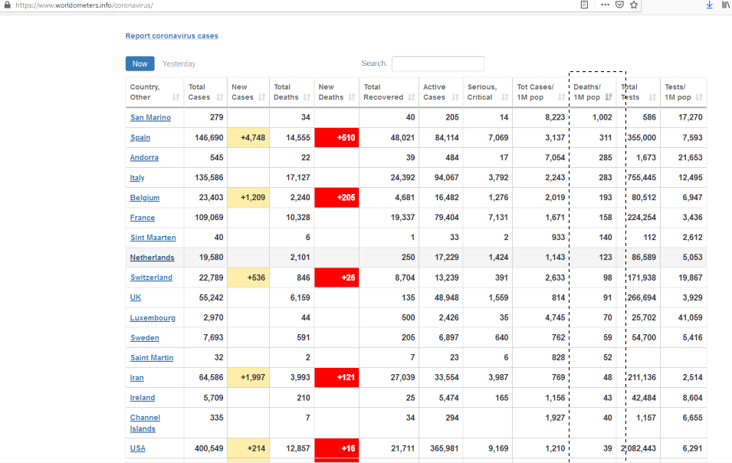Click inside the table Search field
732x463 pixels.
point(438,64)
